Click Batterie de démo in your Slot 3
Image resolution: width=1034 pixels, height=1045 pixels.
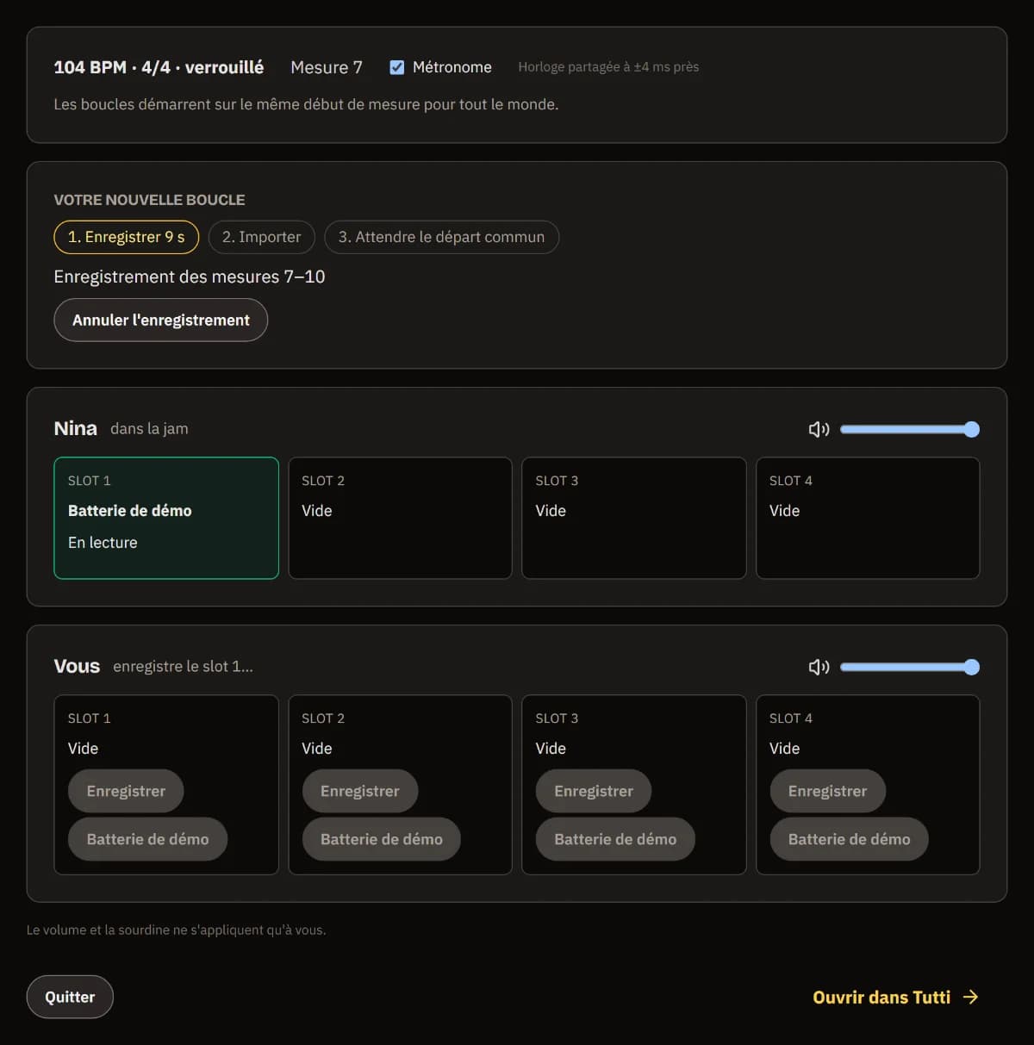[615, 839]
